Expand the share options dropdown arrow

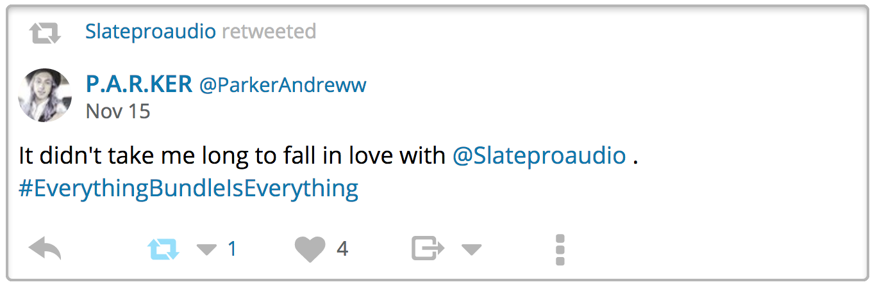coord(471,249)
